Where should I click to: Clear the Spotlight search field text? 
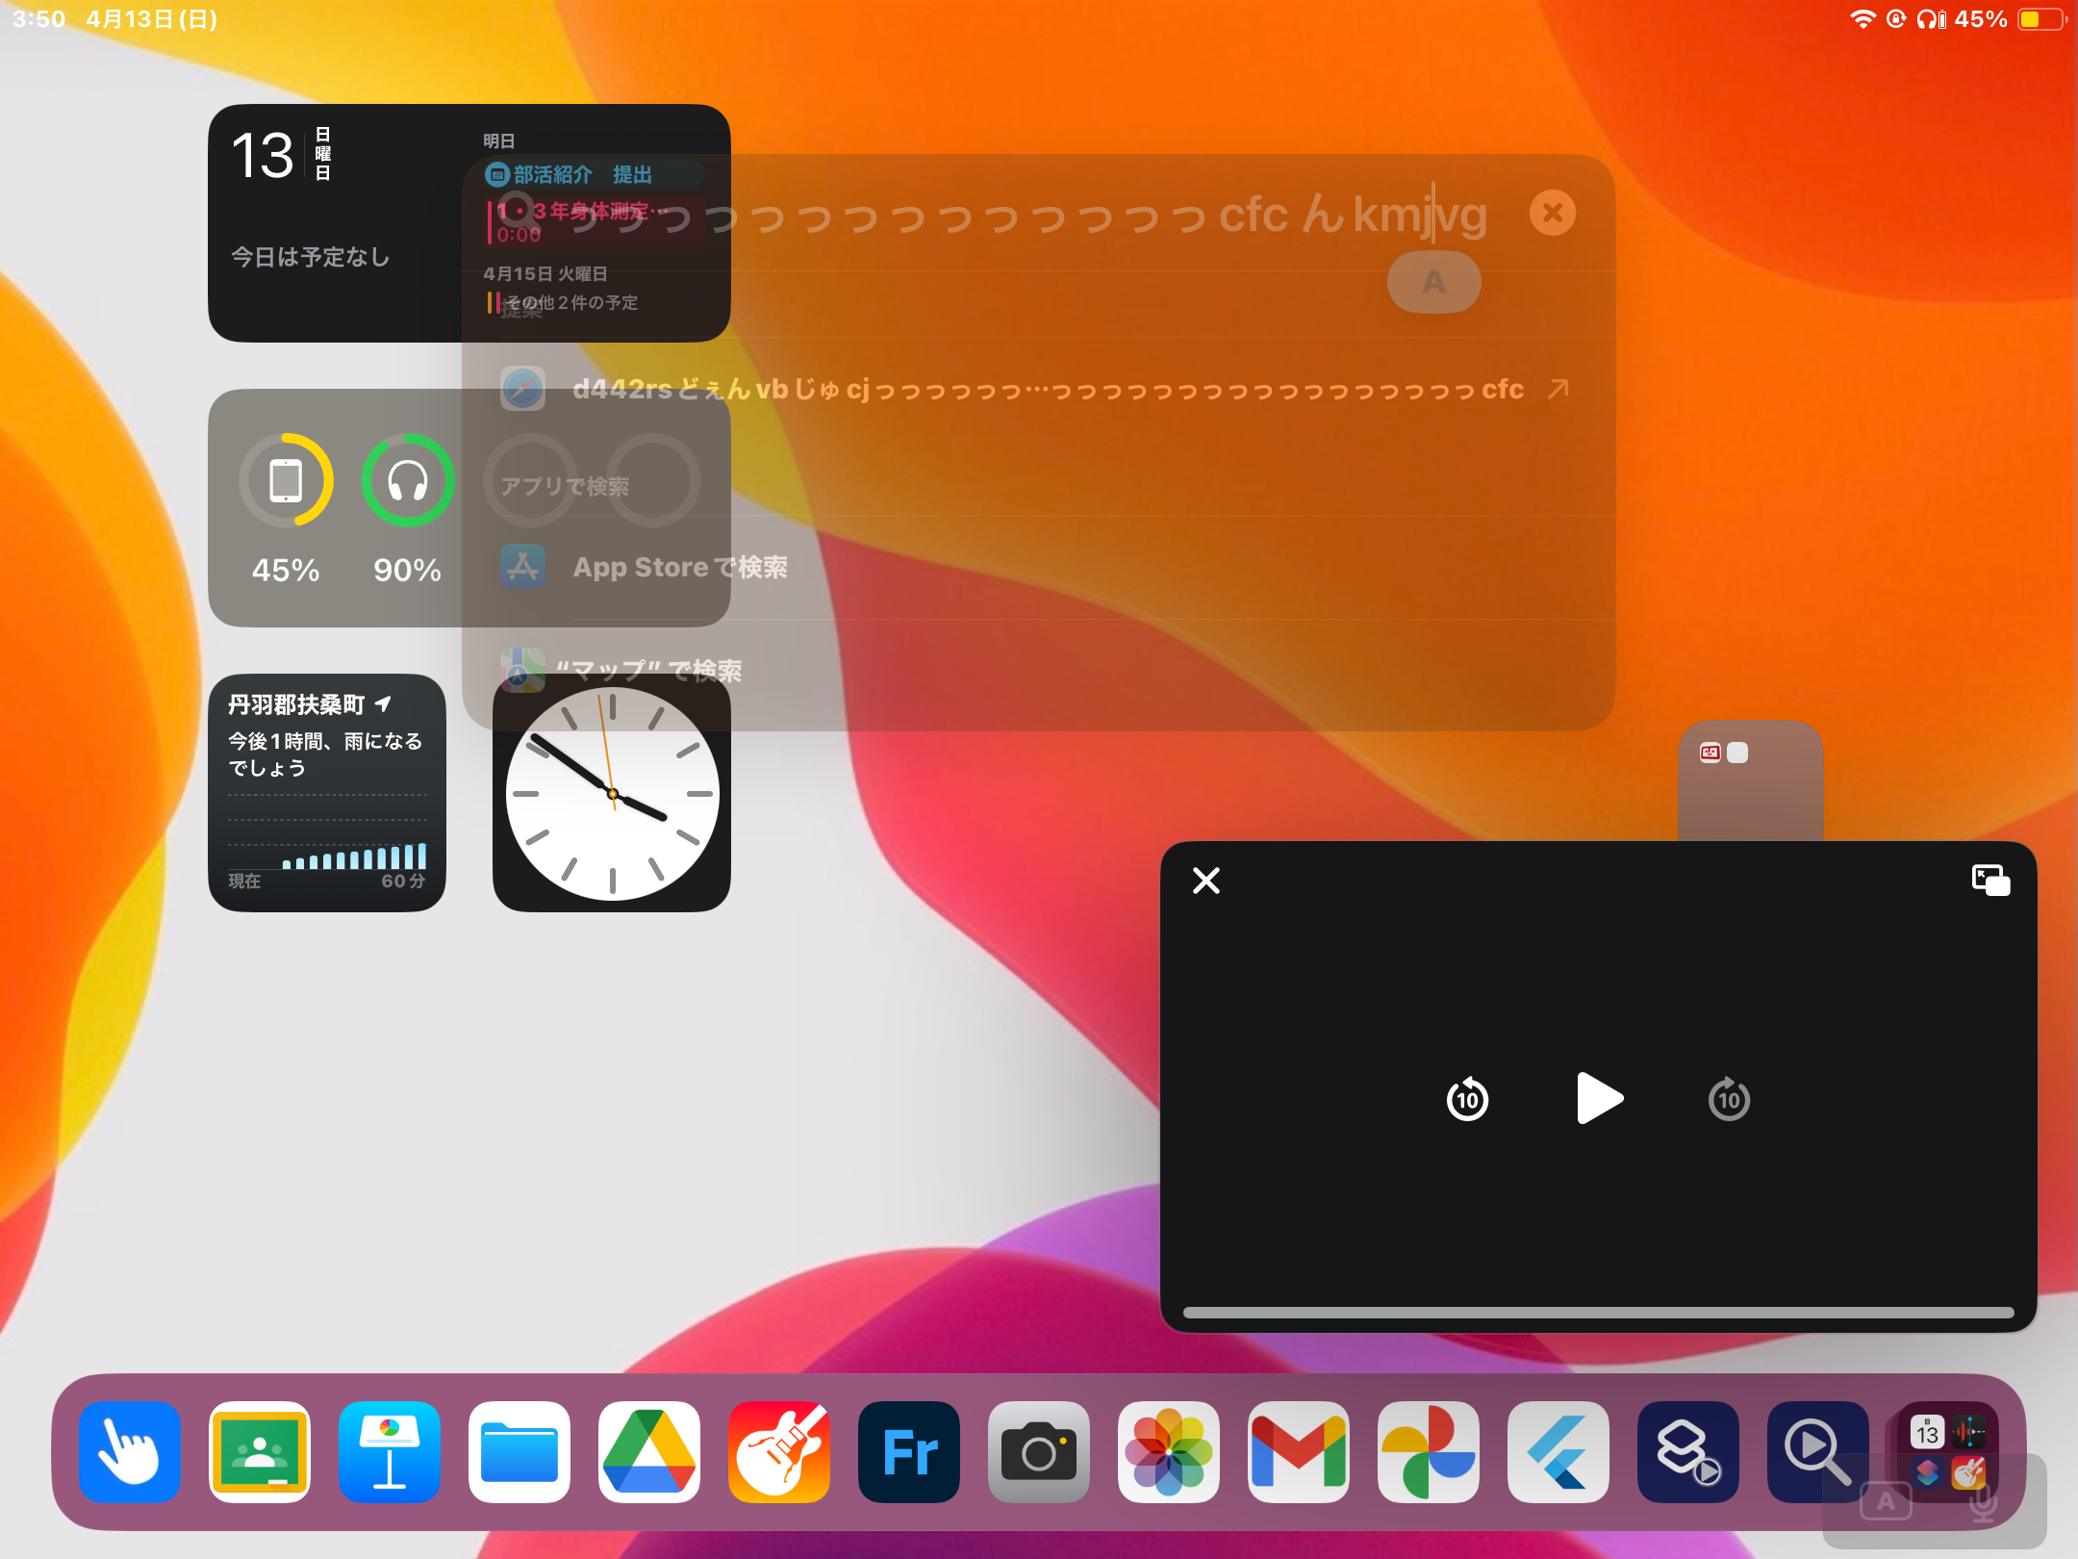pyautogui.click(x=1552, y=213)
